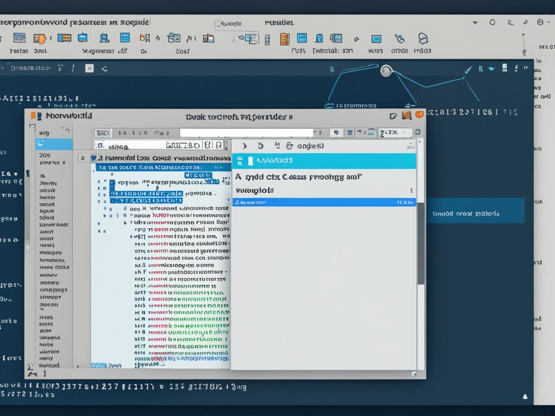Viewport: 555px width, 416px height.
Task: Open the Javadoc panel icon above the popup
Action: [324, 160]
